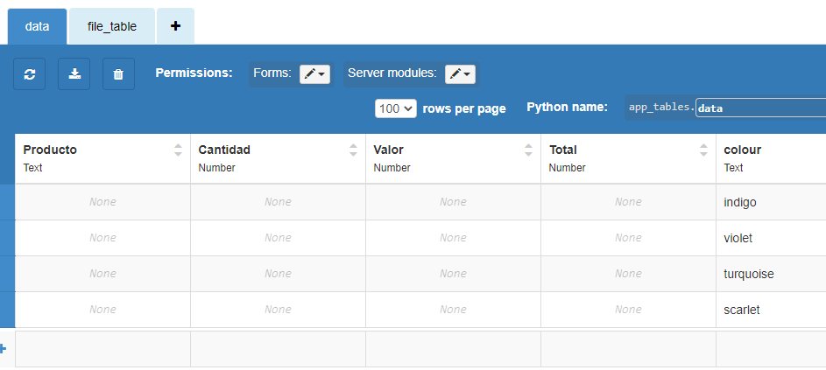826x370 pixels.
Task: Open the Forms permissions dropdown
Action: 315,74
